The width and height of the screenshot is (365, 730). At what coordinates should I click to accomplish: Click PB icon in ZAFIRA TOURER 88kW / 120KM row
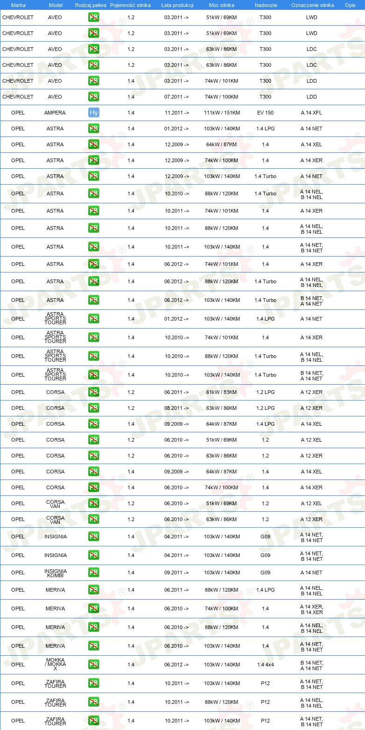(94, 702)
